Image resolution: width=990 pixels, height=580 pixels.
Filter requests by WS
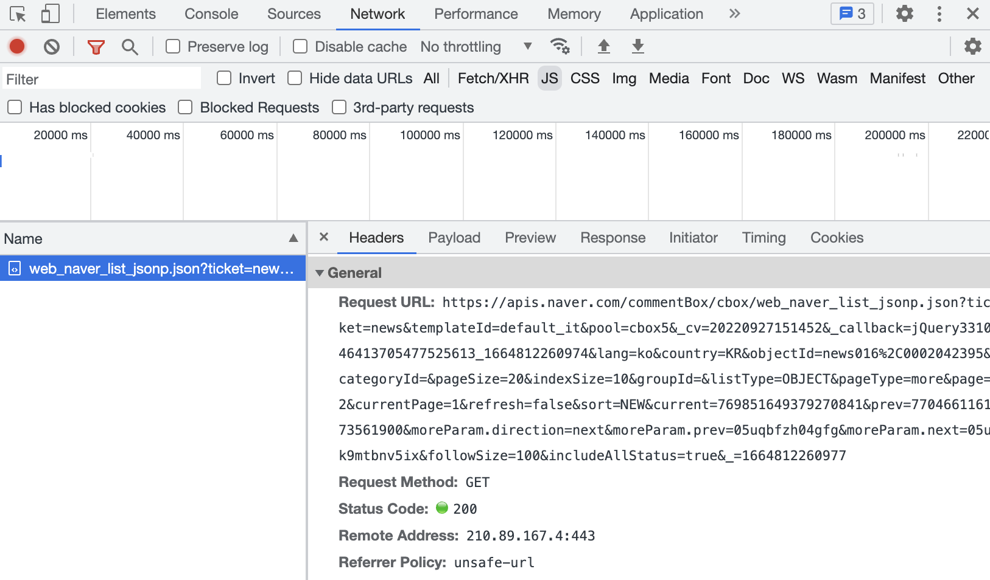[793, 78]
